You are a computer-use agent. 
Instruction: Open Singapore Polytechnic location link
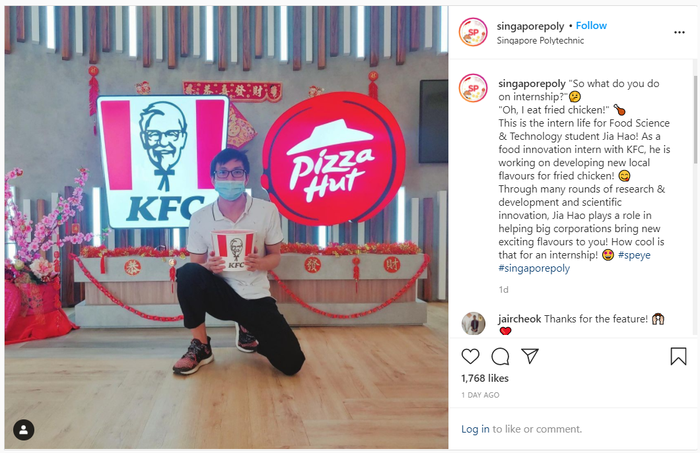click(x=540, y=40)
